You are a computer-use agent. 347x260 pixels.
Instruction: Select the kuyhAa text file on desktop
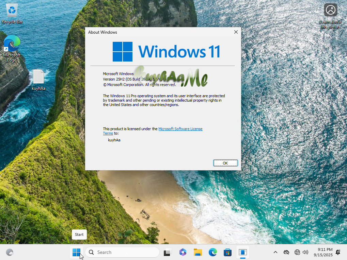[38, 80]
